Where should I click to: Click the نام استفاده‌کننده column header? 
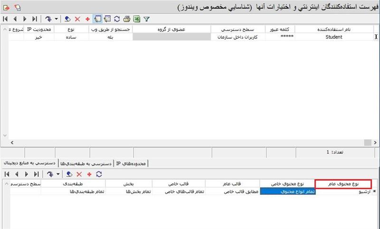coord(333,29)
